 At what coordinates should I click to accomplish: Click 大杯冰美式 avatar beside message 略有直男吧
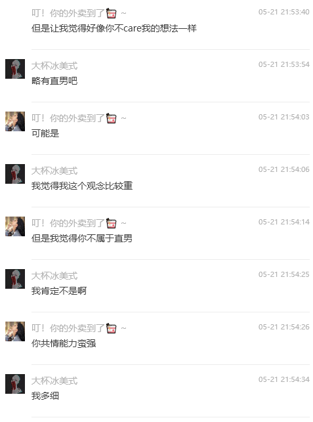(x=15, y=69)
